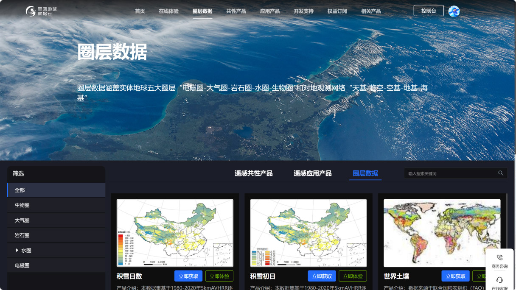Click 立即体验 for 积雪初日

(x=353, y=276)
